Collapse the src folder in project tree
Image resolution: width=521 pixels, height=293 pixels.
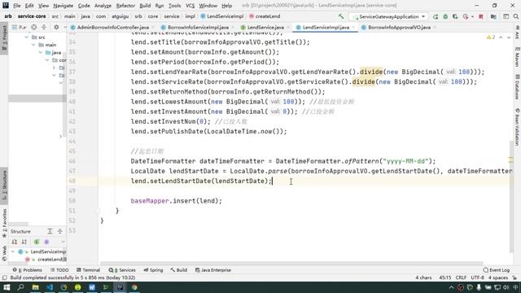[27, 37]
